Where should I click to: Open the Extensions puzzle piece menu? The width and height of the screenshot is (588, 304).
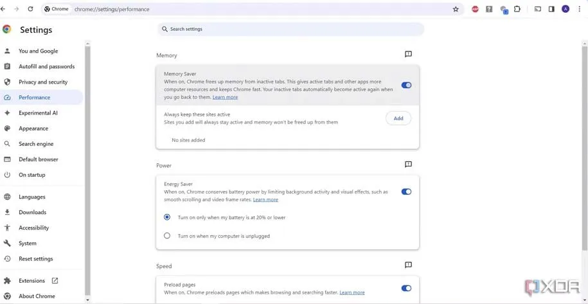click(517, 9)
